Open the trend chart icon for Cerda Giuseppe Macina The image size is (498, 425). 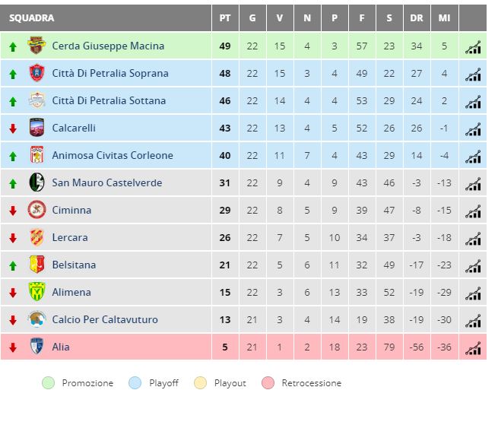473,47
